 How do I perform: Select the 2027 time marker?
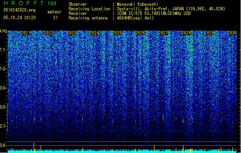coord(163,33)
